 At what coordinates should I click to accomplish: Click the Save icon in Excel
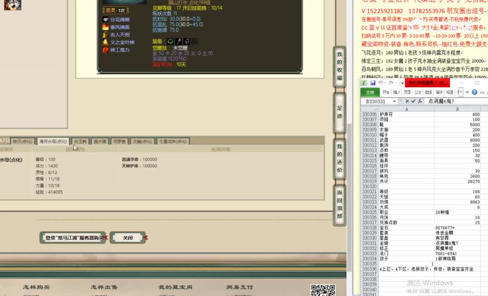(373, 83)
